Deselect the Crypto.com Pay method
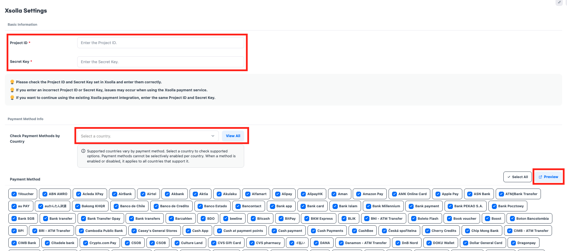 pos(86,243)
